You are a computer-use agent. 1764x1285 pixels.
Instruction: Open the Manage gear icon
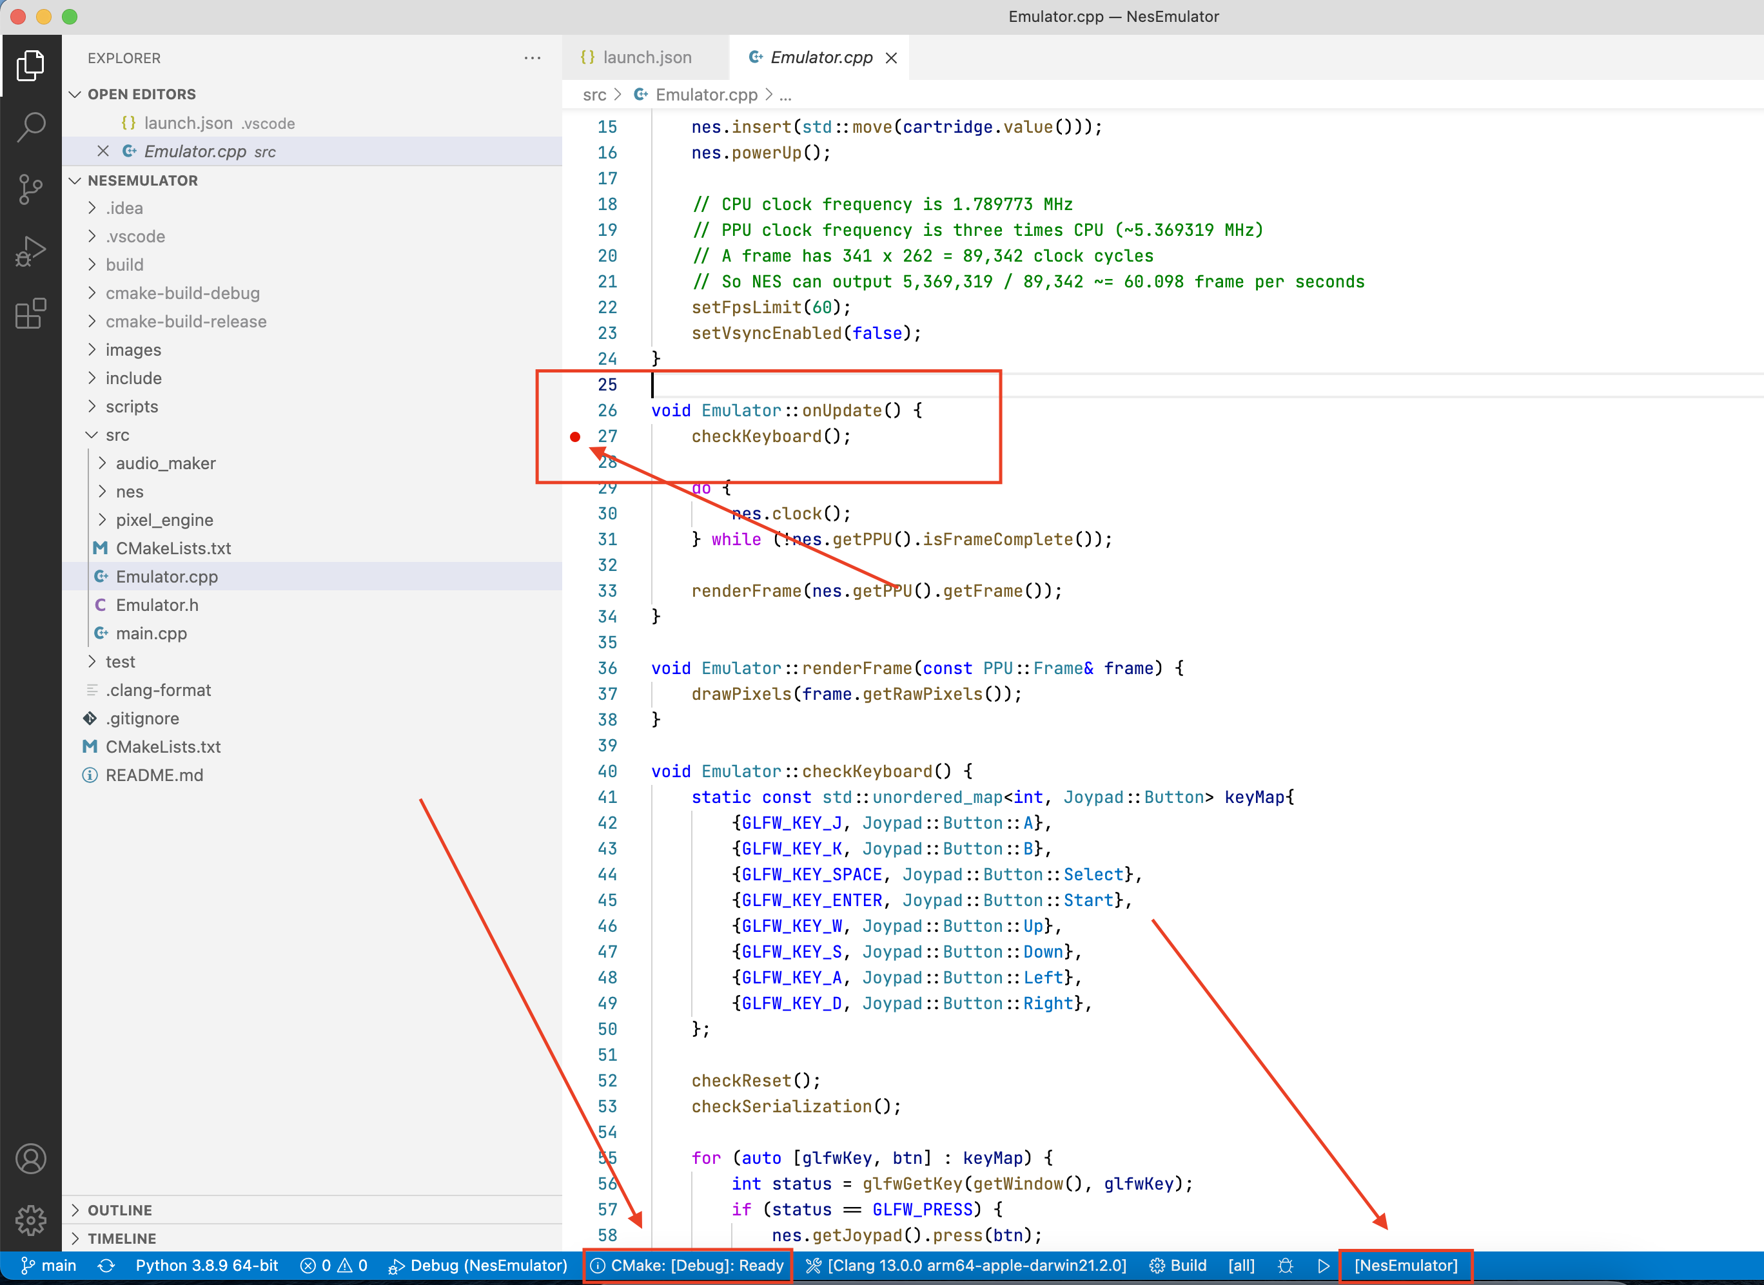click(30, 1221)
